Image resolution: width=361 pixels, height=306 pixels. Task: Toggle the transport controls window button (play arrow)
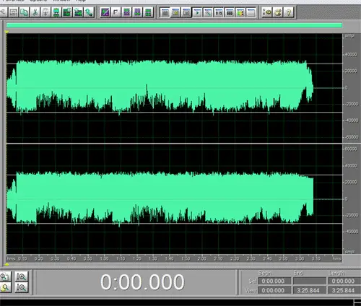pos(197,12)
